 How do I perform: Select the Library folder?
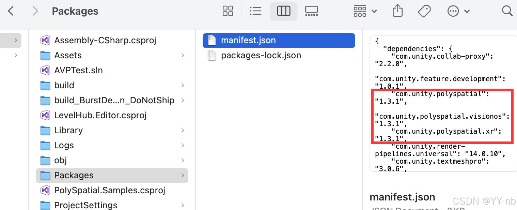112,130
